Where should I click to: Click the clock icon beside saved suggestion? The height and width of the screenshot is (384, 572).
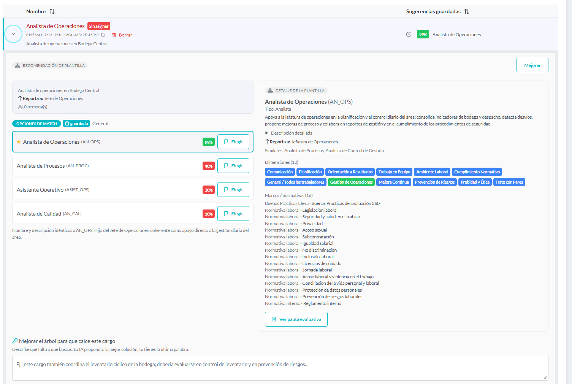click(x=409, y=35)
